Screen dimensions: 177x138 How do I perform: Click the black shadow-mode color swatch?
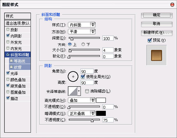pyautogui.click(x=101, y=113)
